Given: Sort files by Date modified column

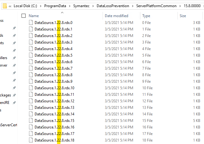Looking at the screenshot, I should tap(116, 16).
